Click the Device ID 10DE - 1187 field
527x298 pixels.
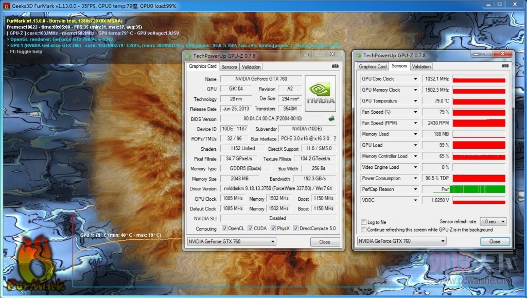pyautogui.click(x=234, y=129)
